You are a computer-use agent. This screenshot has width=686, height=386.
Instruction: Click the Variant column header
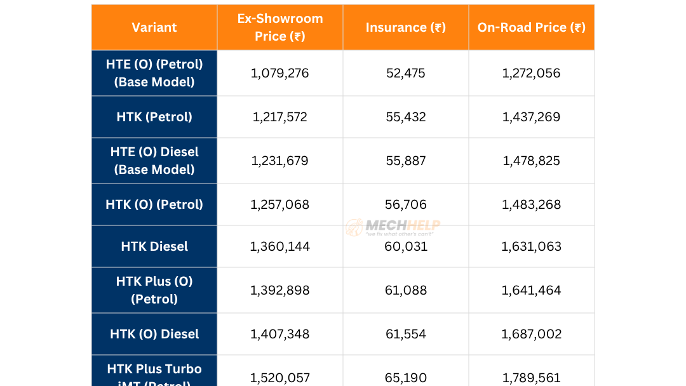(x=154, y=27)
